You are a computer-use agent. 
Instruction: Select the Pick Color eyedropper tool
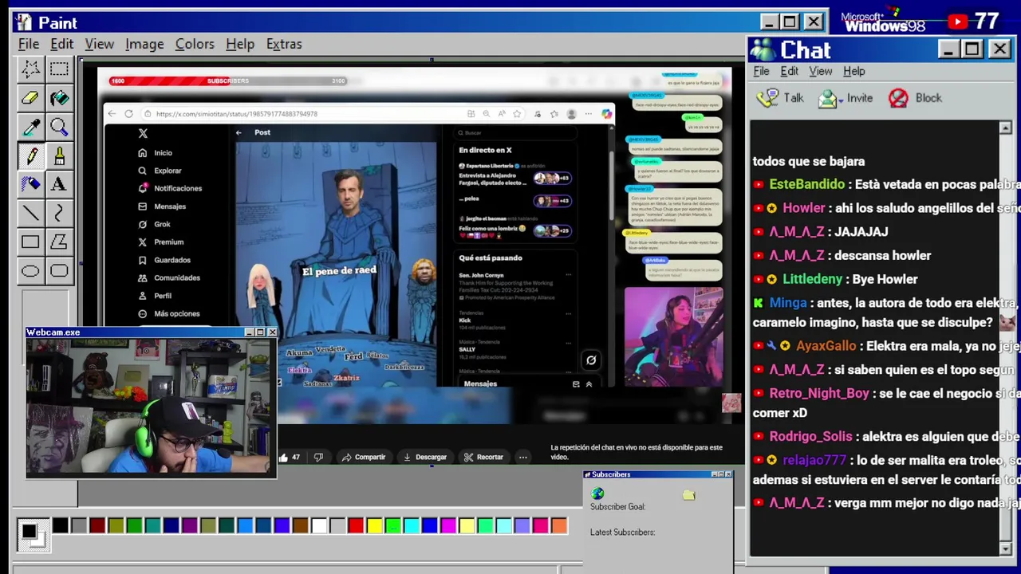(30, 127)
